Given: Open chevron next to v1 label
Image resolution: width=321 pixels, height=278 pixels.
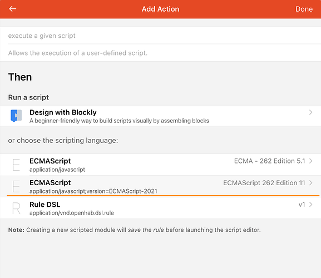Looking at the screenshot, I should pos(310,205).
